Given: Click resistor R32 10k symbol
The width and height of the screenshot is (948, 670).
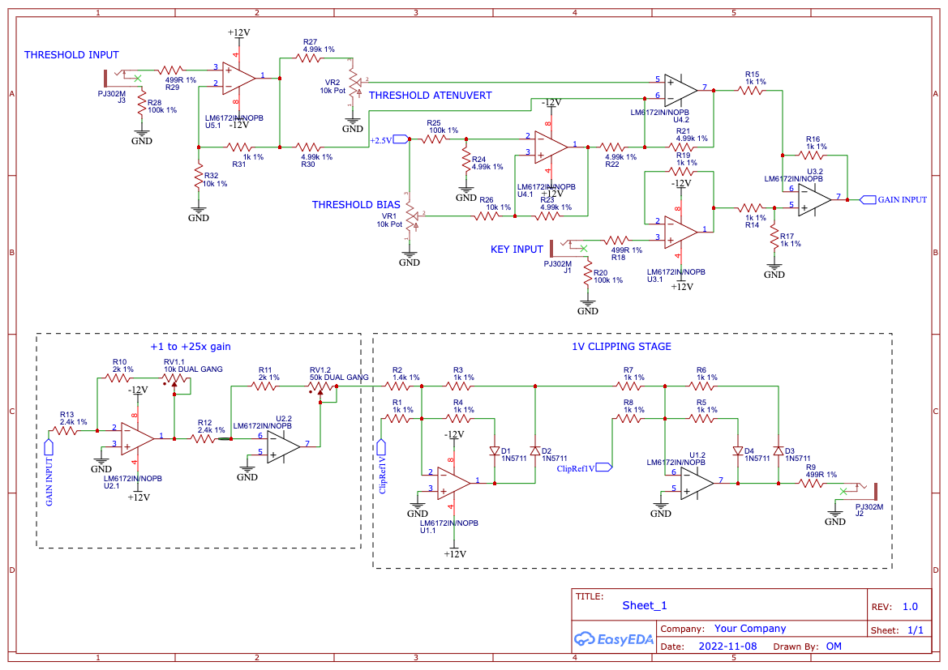Looking at the screenshot, I should (199, 177).
